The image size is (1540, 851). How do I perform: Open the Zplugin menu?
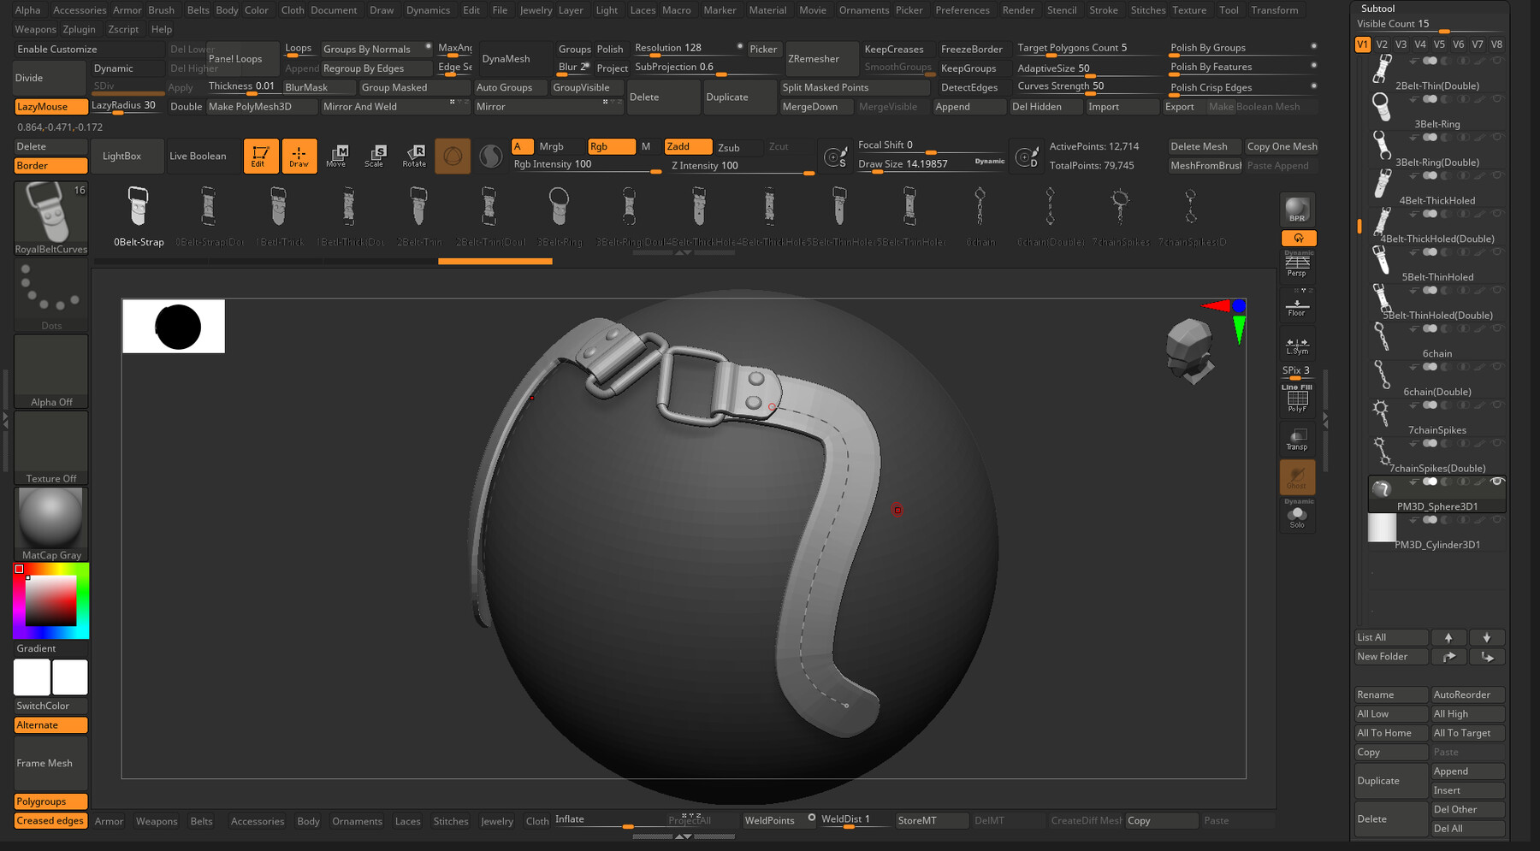click(x=79, y=29)
